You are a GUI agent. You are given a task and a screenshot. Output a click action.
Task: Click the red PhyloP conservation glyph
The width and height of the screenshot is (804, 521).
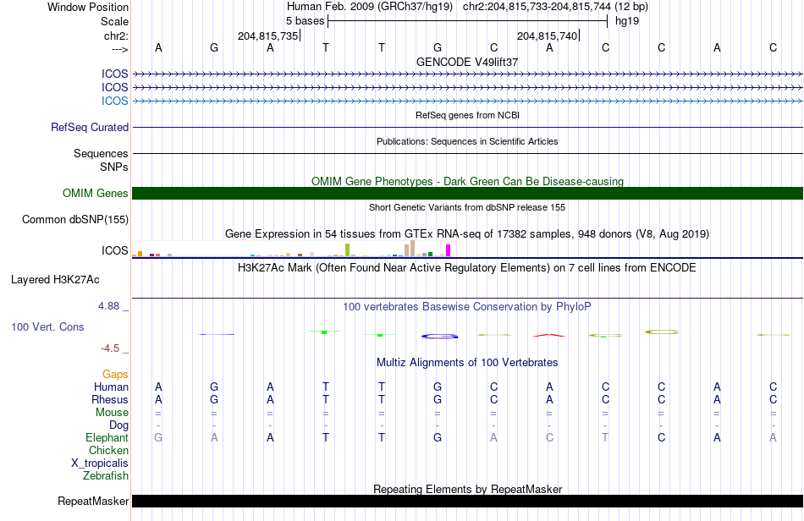[549, 336]
